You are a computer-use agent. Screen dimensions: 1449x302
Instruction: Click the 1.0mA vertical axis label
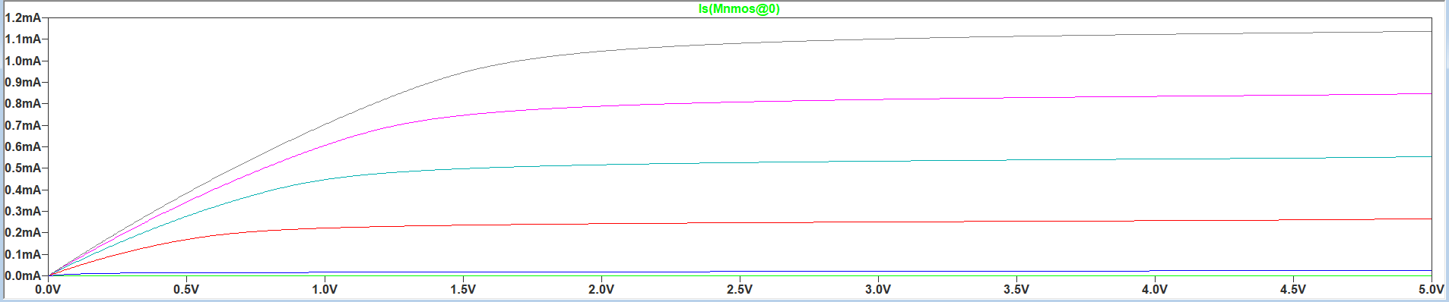pyautogui.click(x=23, y=61)
